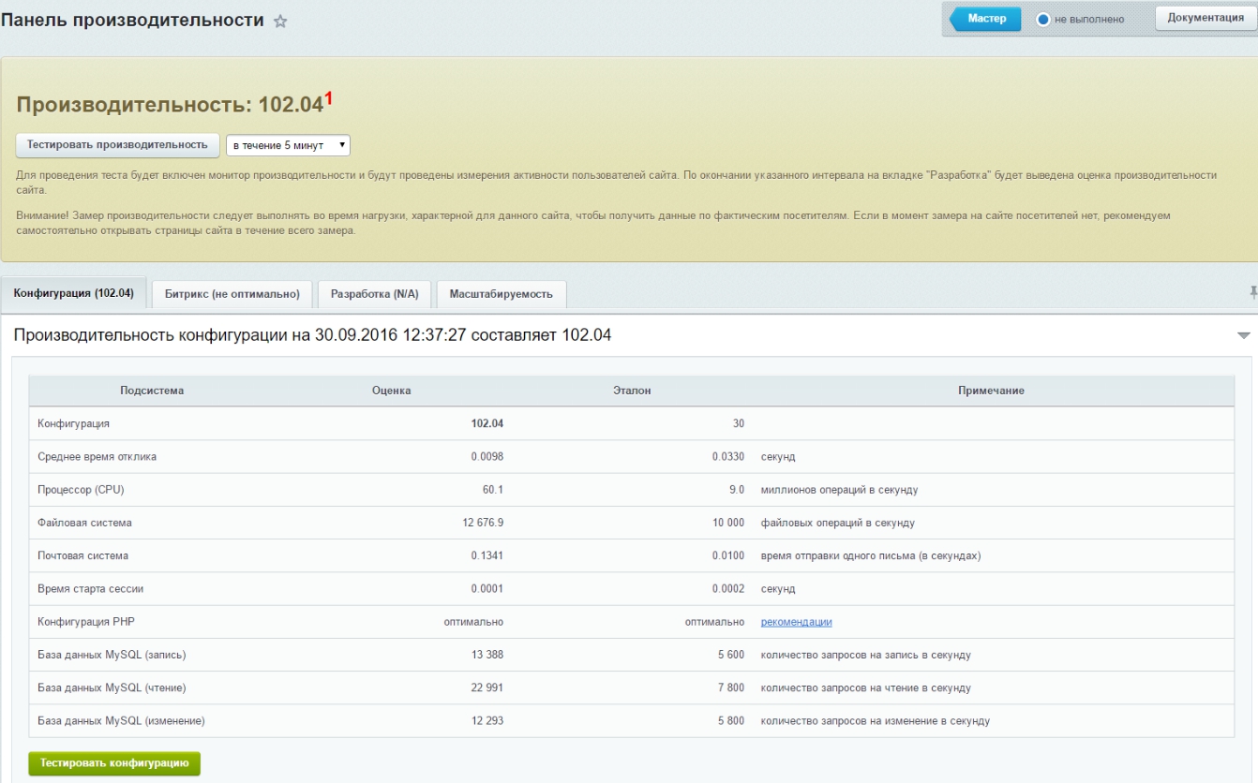The width and height of the screenshot is (1258, 783).
Task: Click the Оценка column header
Action: point(391,391)
